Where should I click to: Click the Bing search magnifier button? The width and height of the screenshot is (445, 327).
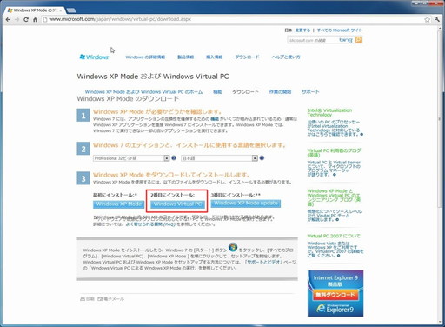click(x=359, y=40)
